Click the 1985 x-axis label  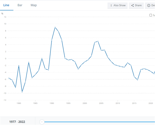(35, 103)
